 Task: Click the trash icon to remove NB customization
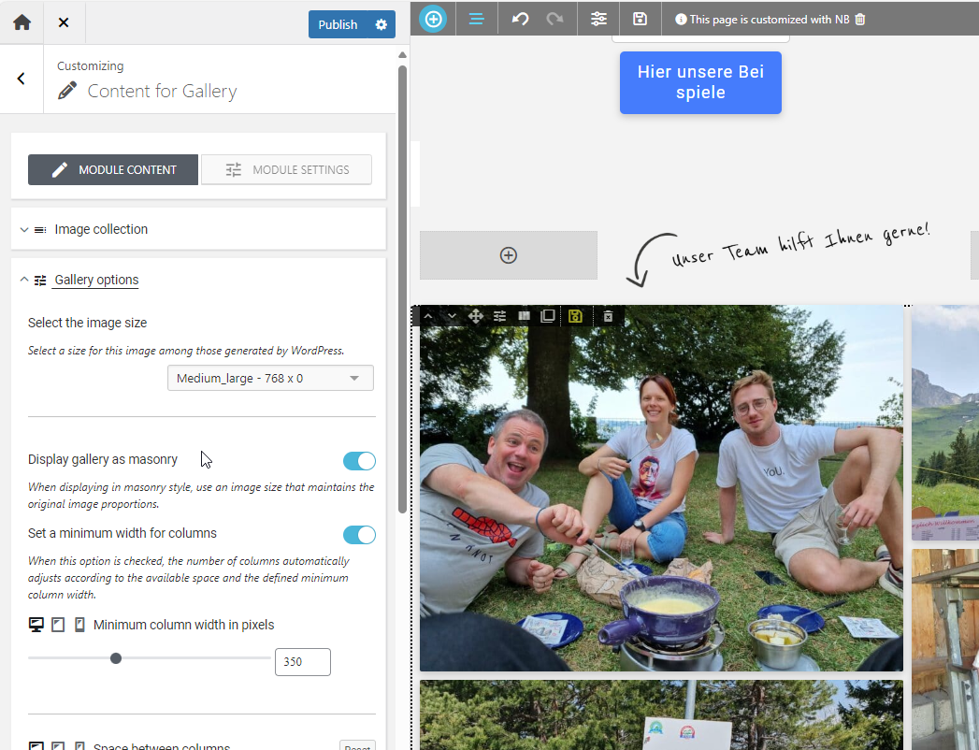coord(859,20)
